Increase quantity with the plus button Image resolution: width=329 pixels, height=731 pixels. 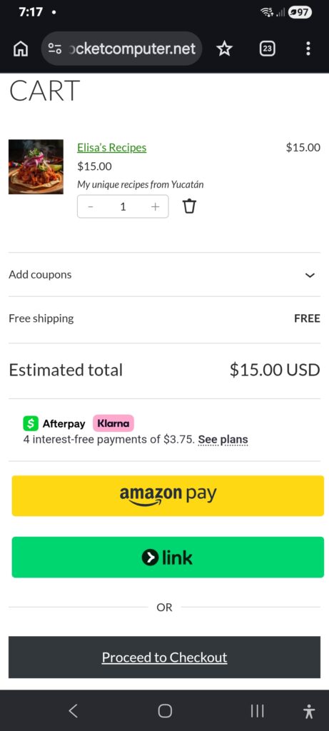pyautogui.click(x=155, y=206)
